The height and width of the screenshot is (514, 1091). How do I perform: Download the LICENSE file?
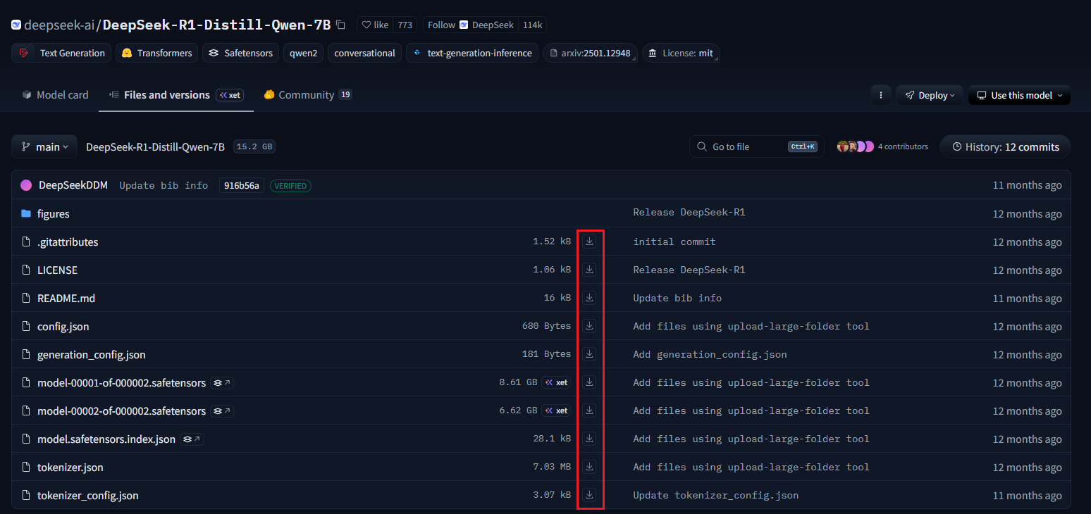pyautogui.click(x=589, y=270)
